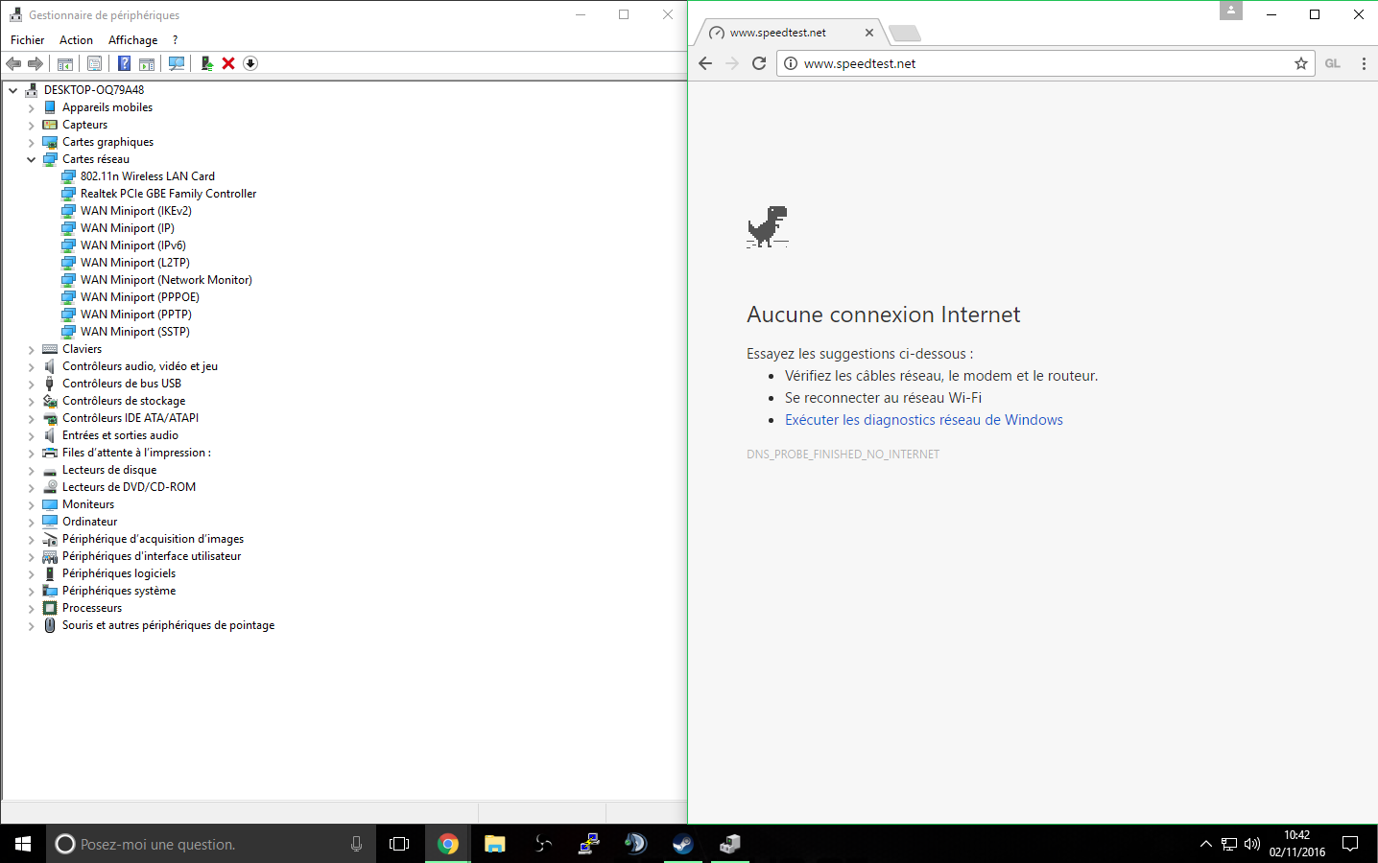Screen dimensions: 1378x863
Task: Click the Chrome profile avatar button
Action: [x=1231, y=11]
